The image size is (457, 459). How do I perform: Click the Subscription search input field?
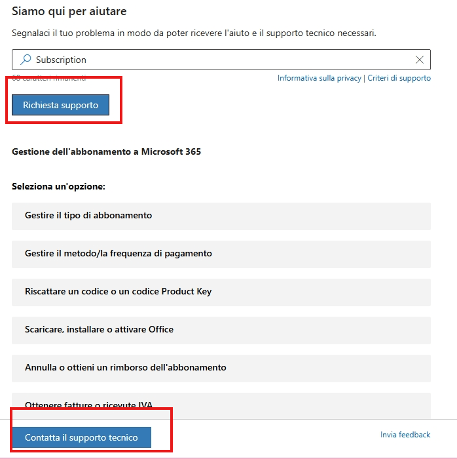tap(221, 60)
